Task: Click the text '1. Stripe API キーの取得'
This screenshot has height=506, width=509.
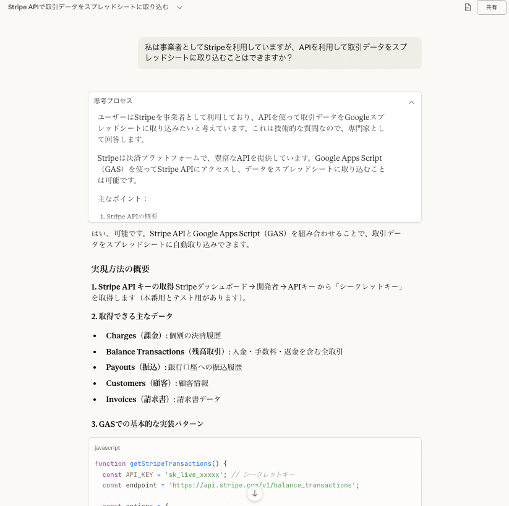Action: tap(132, 287)
